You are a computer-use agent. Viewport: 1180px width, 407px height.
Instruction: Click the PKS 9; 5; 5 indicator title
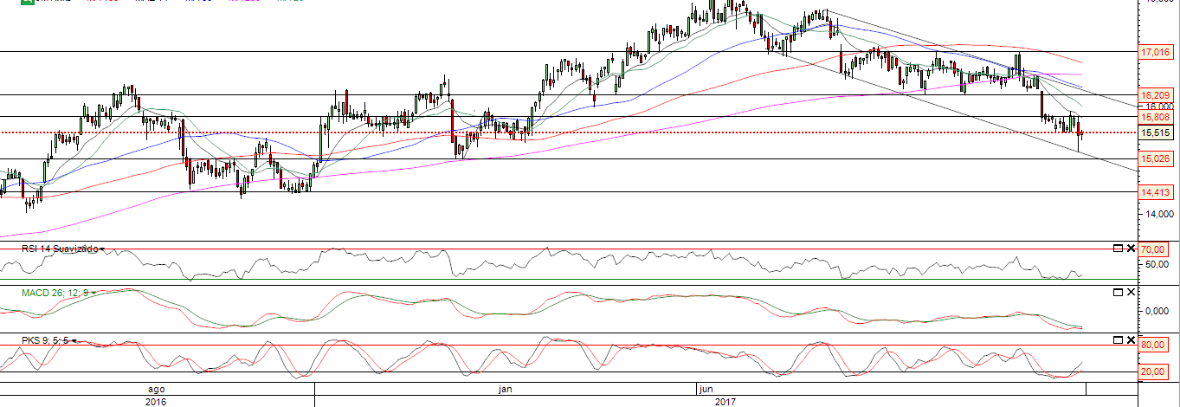(46, 340)
